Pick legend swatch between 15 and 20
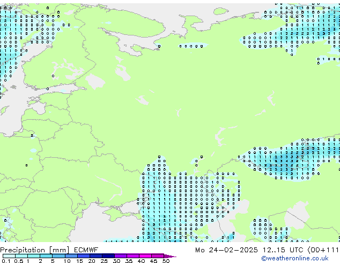340x263 pixels. (x=84, y=256)
